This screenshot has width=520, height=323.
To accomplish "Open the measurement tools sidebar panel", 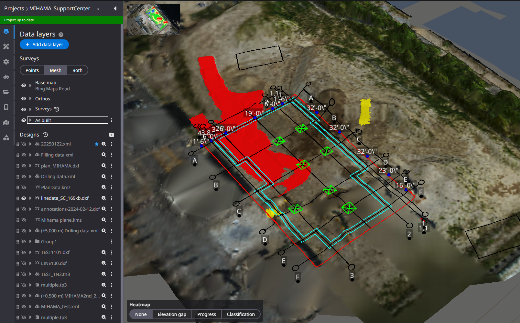I will click(x=6, y=46).
